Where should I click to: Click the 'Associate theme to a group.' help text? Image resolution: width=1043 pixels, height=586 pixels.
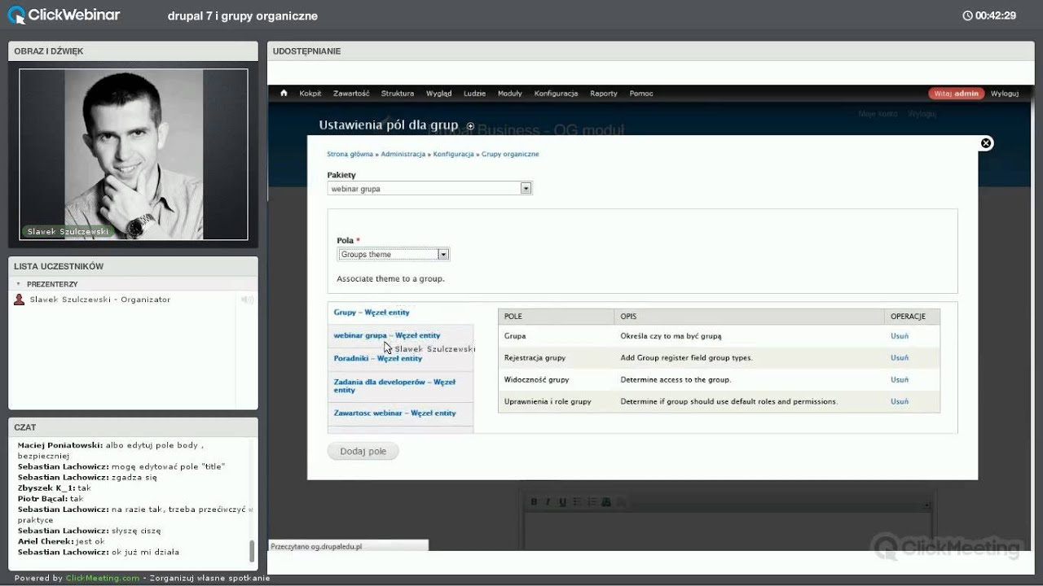390,278
